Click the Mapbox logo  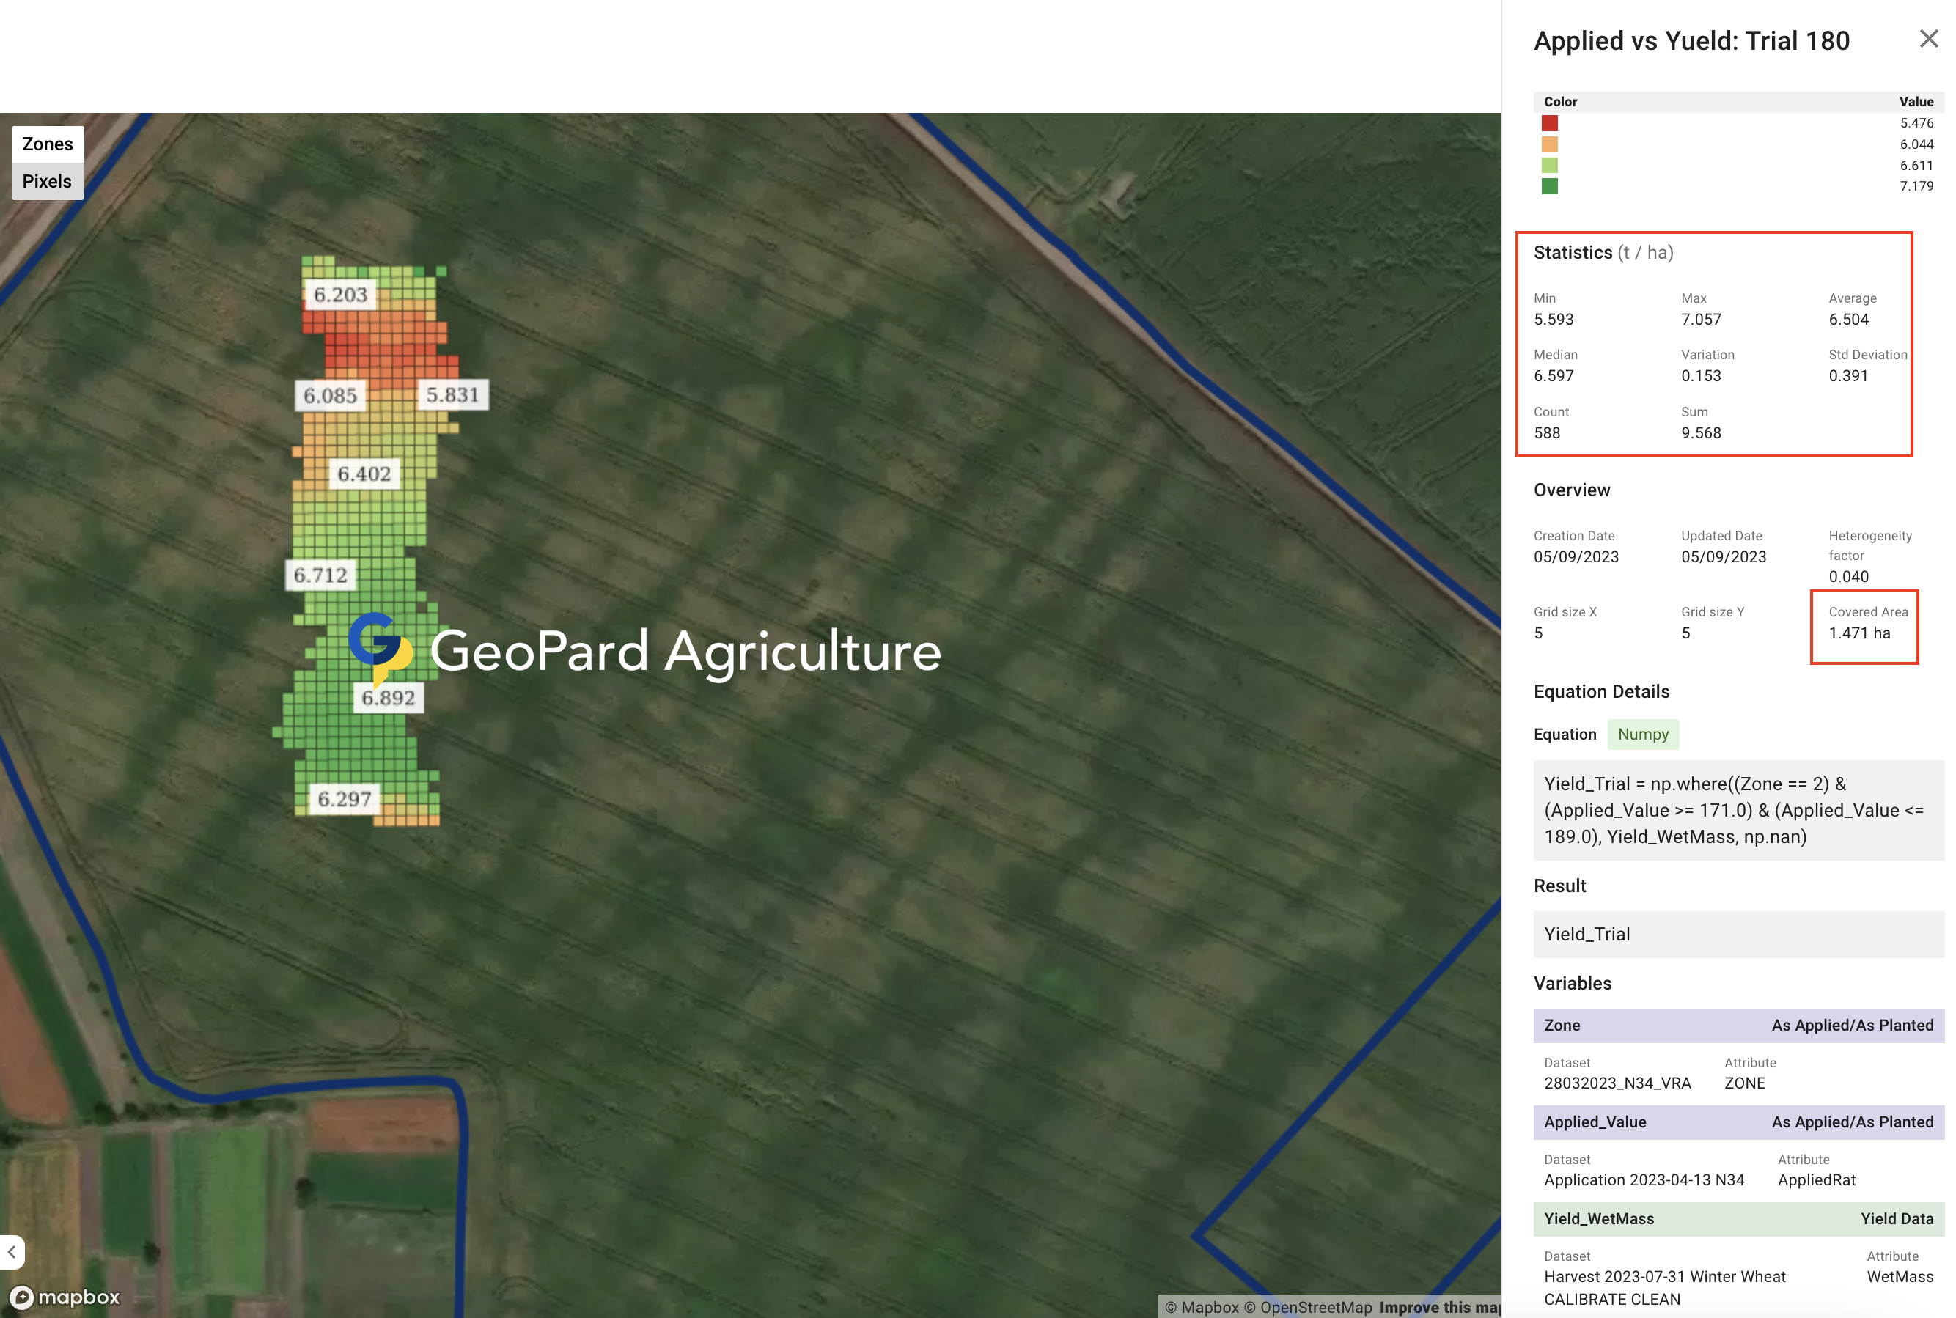click(x=65, y=1297)
